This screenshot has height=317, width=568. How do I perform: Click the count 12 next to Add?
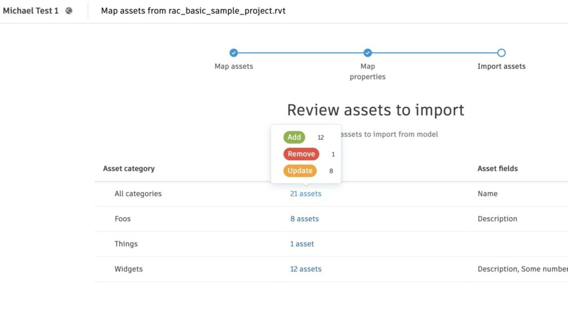point(321,137)
